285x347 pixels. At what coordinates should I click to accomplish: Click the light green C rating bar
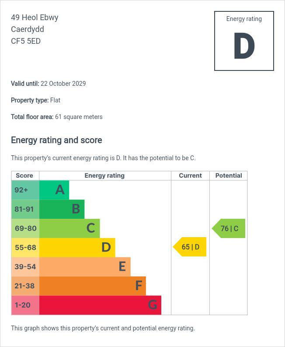point(70,228)
